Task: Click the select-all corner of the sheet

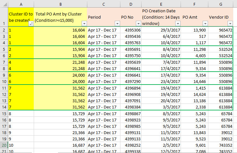Action: 4,4
